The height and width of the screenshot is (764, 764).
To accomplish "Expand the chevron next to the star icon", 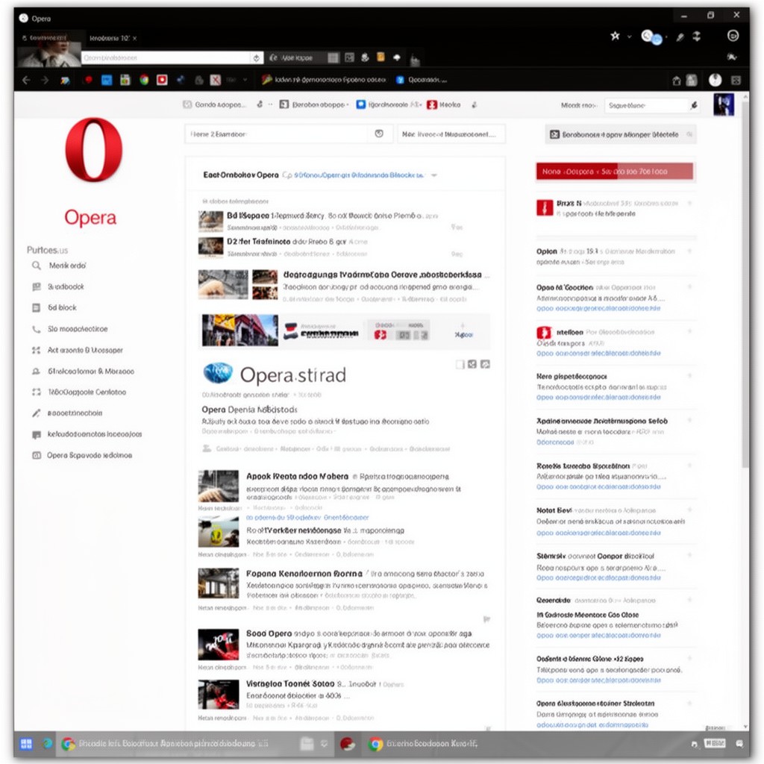I will click(629, 37).
